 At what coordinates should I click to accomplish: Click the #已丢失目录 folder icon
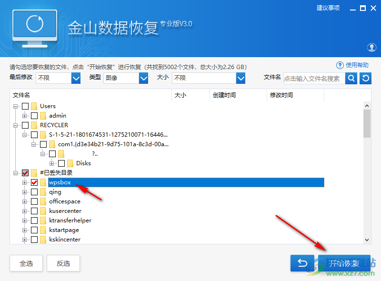pos(34,173)
